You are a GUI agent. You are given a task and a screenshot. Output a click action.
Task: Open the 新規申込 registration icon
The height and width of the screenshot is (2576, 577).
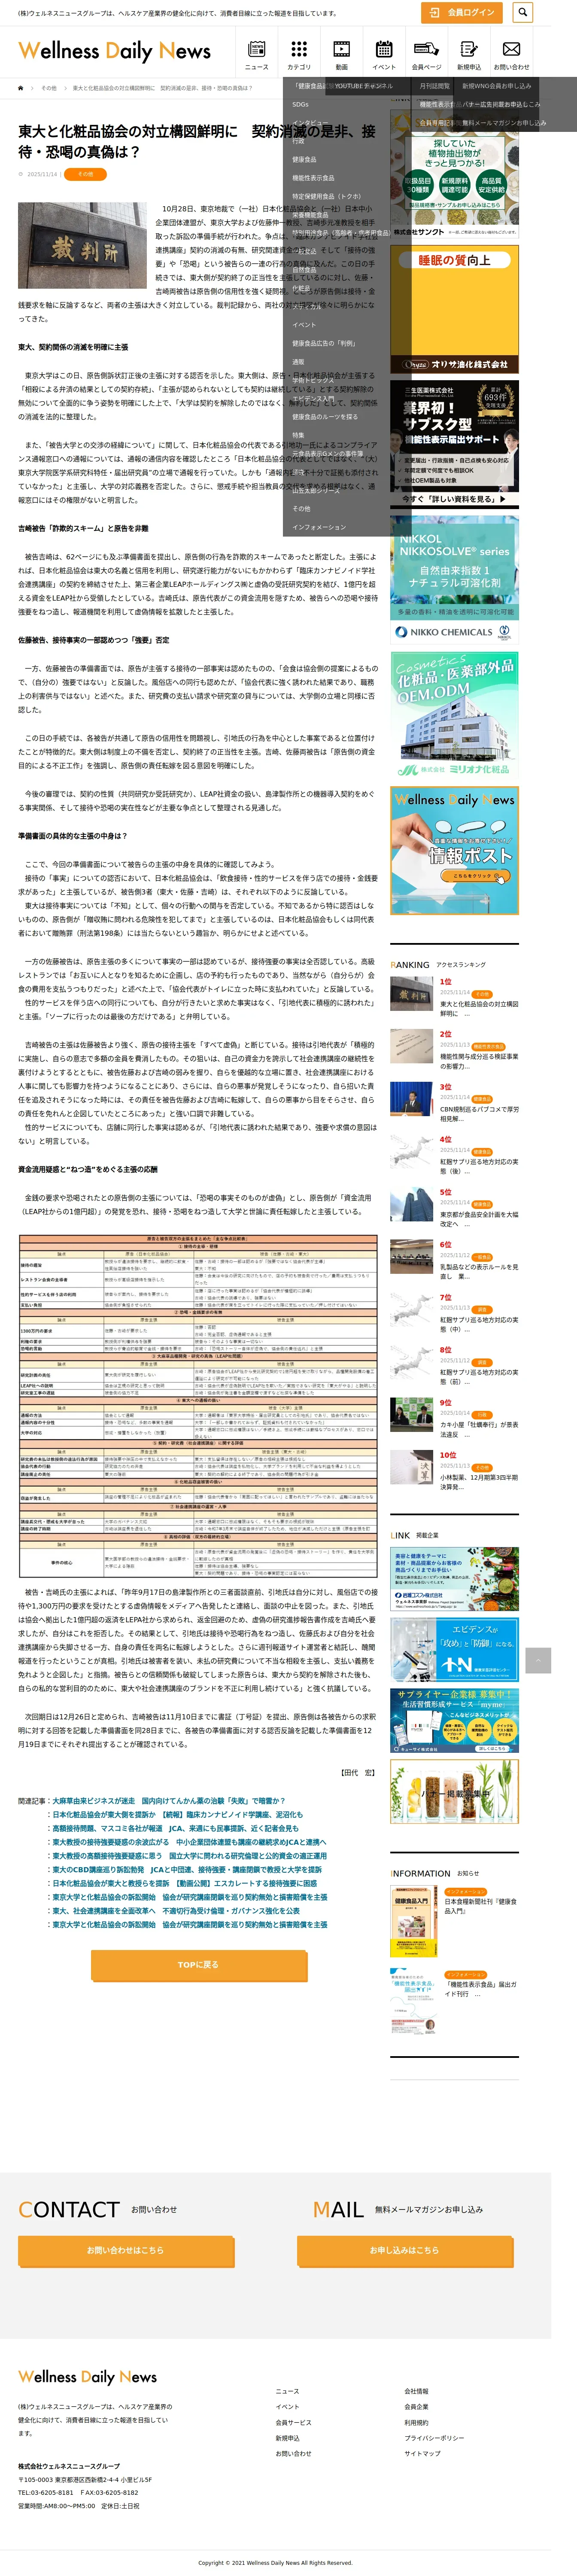point(469,54)
